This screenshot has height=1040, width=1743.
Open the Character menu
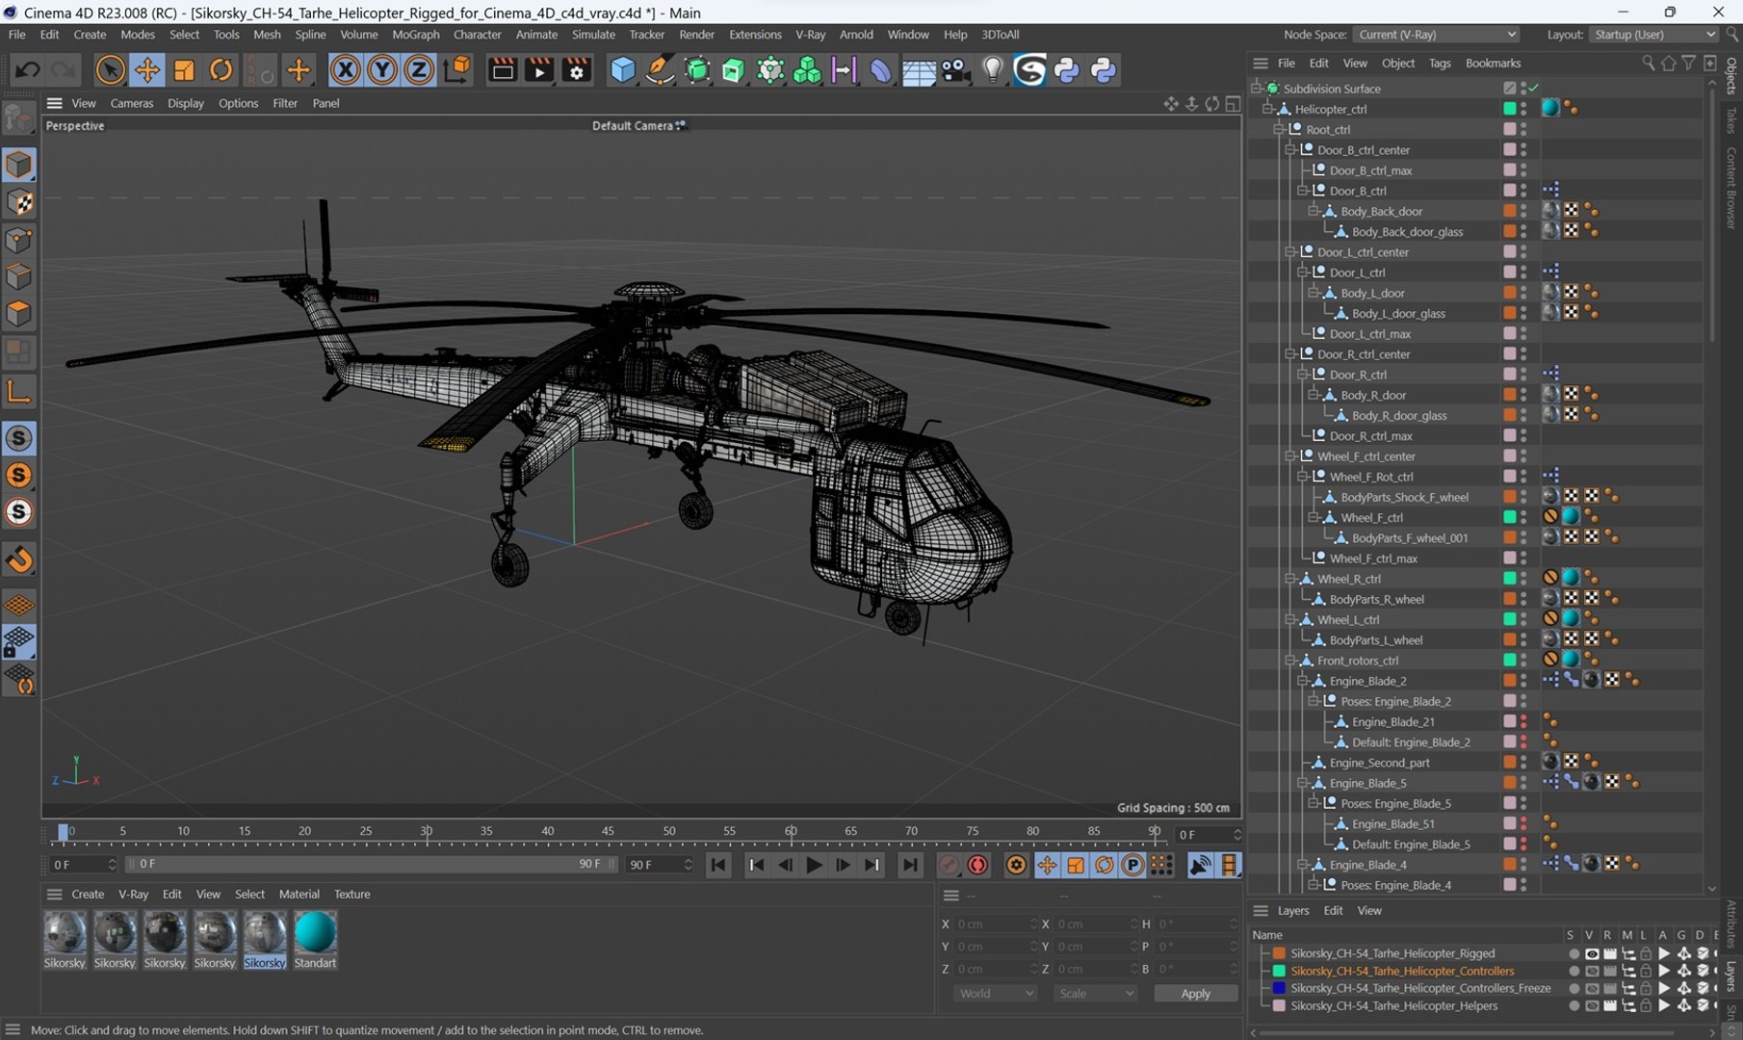pyautogui.click(x=477, y=35)
